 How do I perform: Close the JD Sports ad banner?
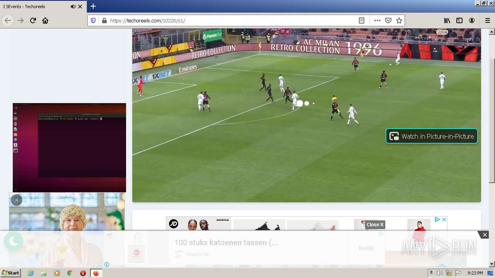pos(444,219)
